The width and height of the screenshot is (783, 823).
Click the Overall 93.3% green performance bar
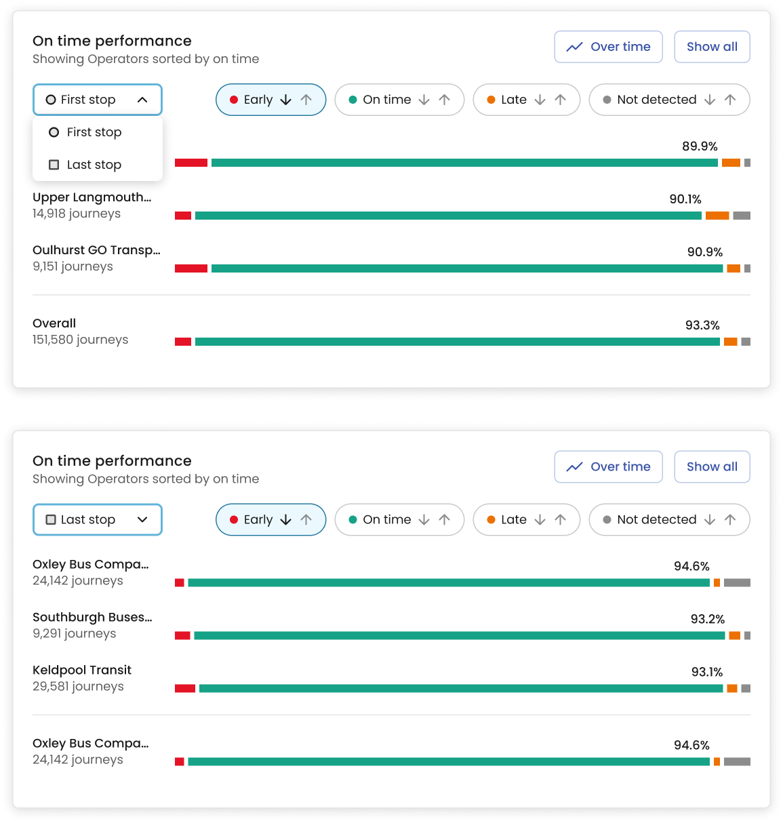pyautogui.click(x=458, y=342)
